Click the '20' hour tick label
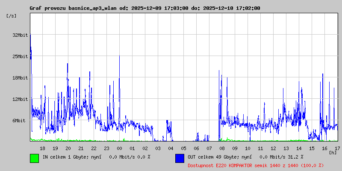The height and width of the screenshot is (171, 342). click(x=68, y=148)
